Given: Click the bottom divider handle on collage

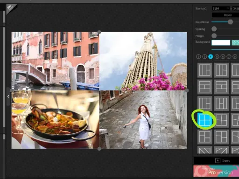Looking at the screenshot, I should pyautogui.click(x=99, y=149).
